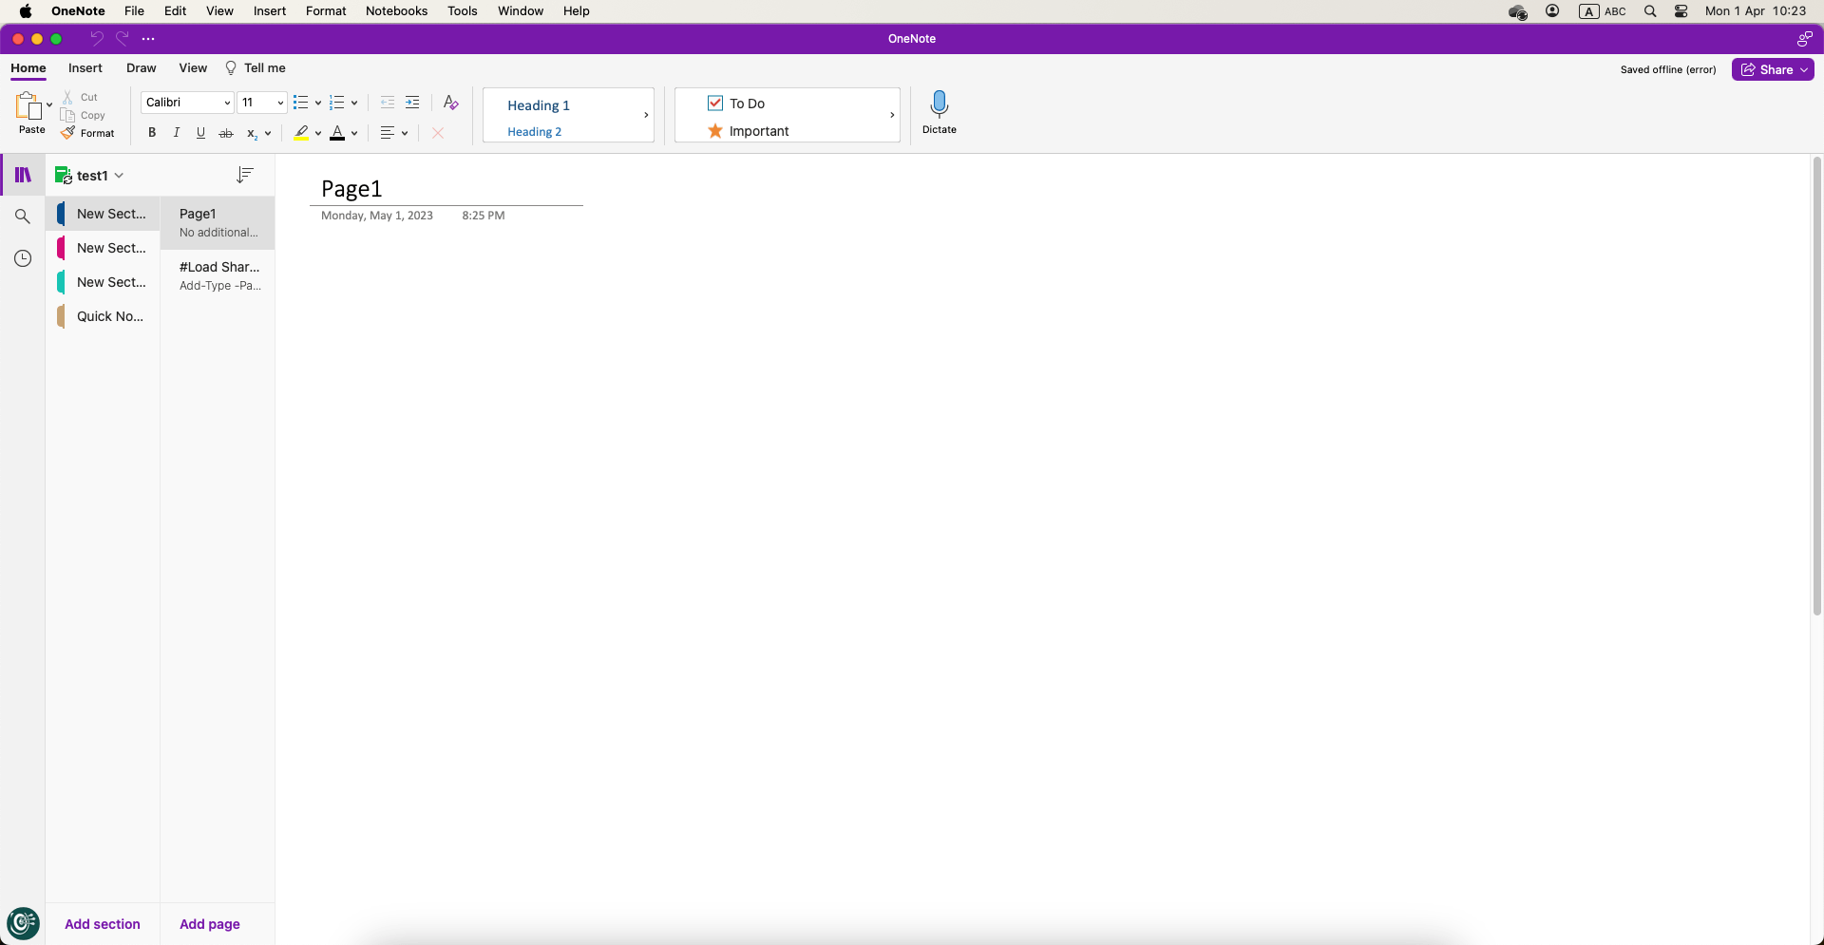Increase indent of text
This screenshot has width=1824, height=945.
point(412,103)
